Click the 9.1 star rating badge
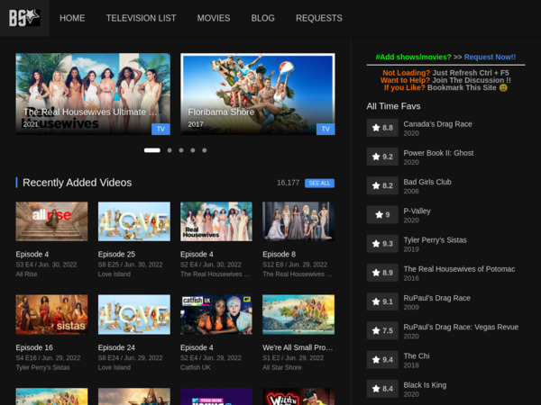The image size is (541, 405). 382,301
